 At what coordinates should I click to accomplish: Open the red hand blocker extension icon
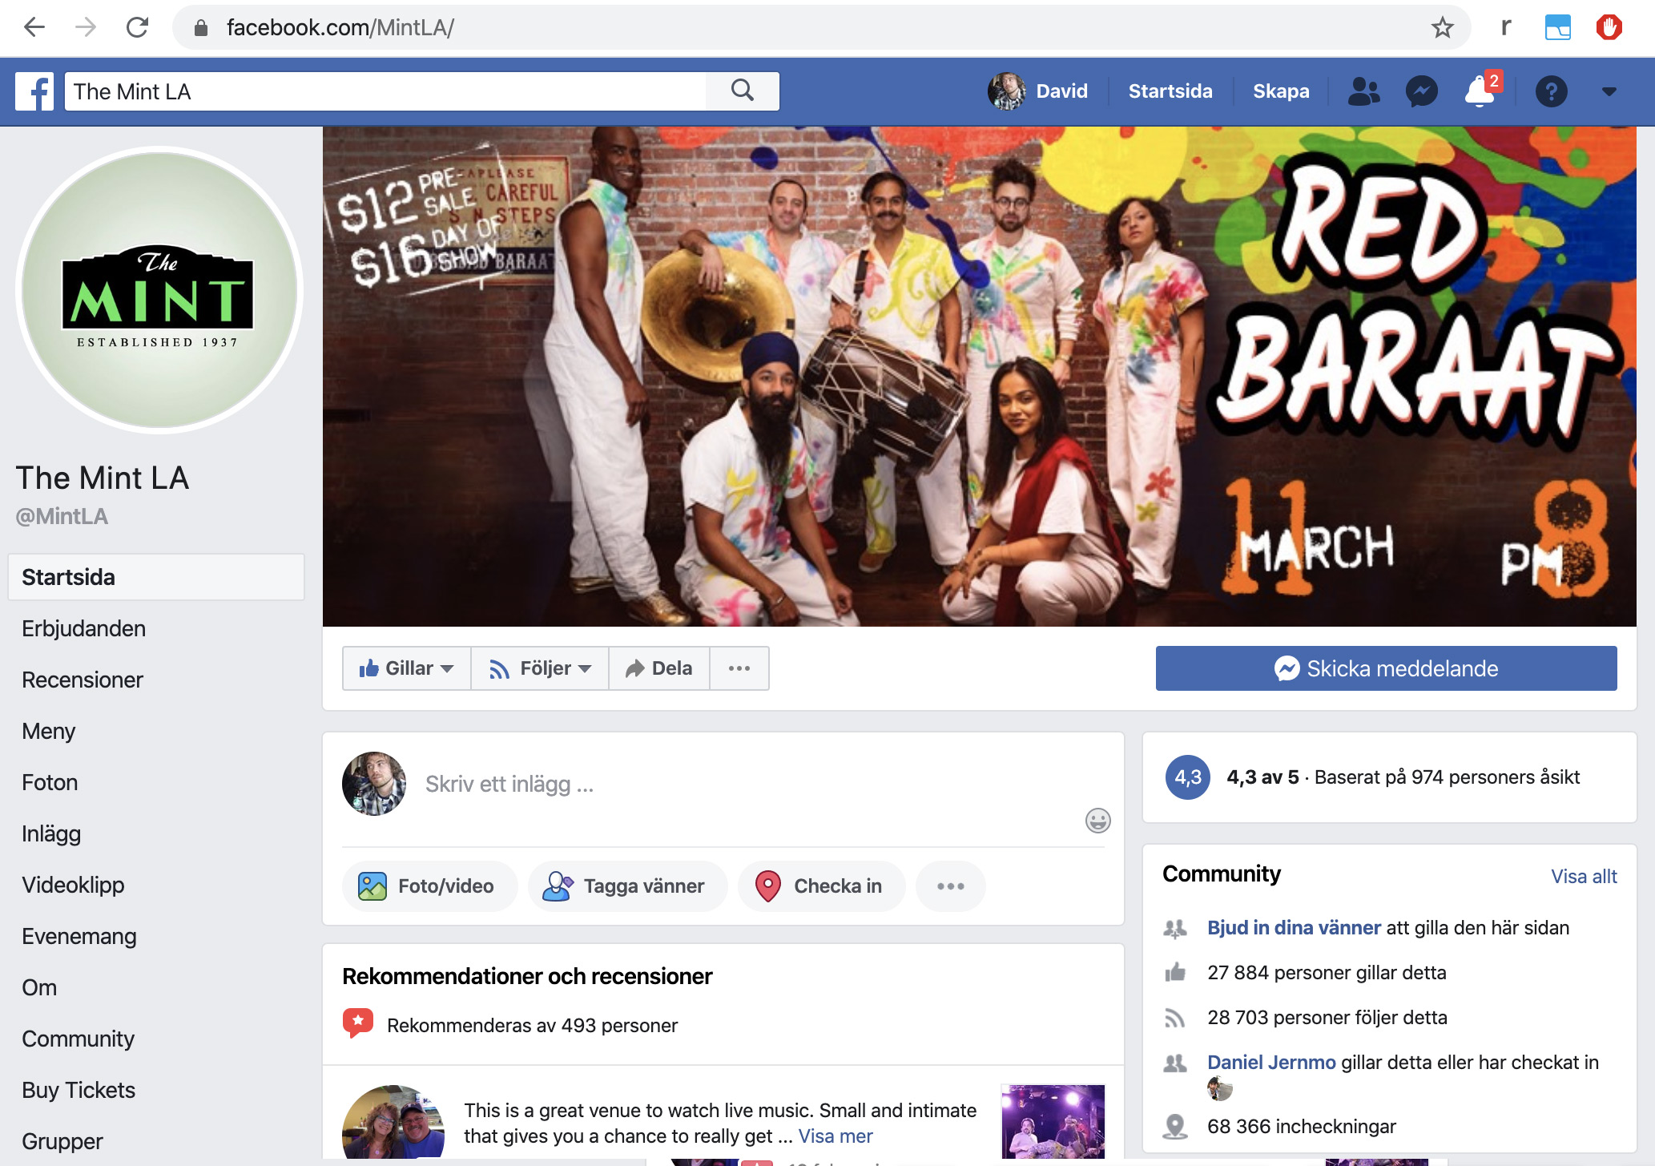click(x=1609, y=27)
